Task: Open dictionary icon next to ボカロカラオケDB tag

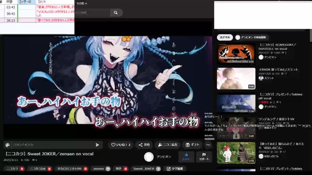Action: [x=85, y=169]
